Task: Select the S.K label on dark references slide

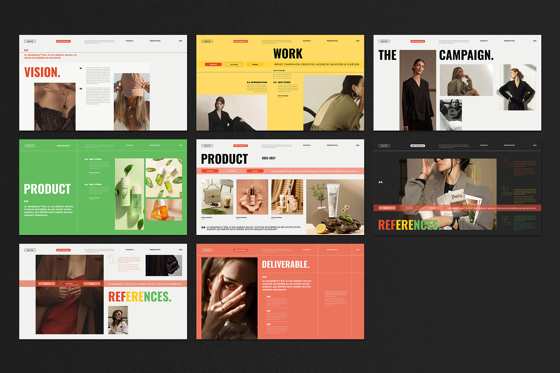Action: tap(381, 182)
